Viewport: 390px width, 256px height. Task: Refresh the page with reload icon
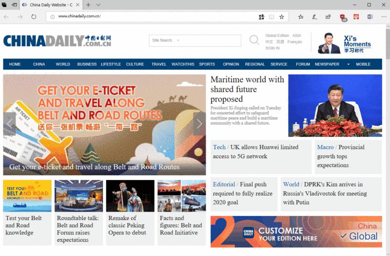[34, 17]
